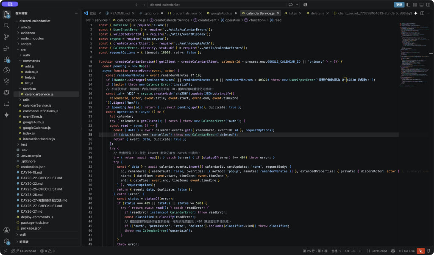Toggle the bottom panel layout button
This screenshot has width=434, height=255.
coord(422,5)
